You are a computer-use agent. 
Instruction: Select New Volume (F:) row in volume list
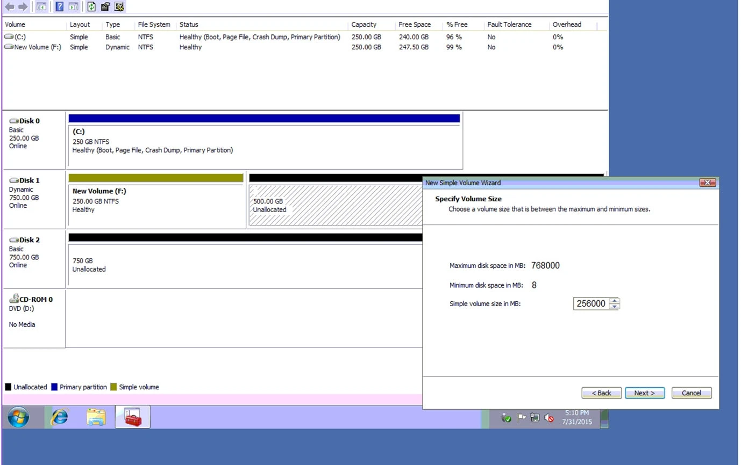(x=38, y=47)
